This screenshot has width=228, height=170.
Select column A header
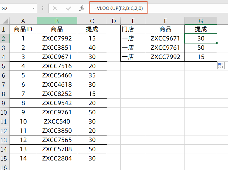coord(23,21)
